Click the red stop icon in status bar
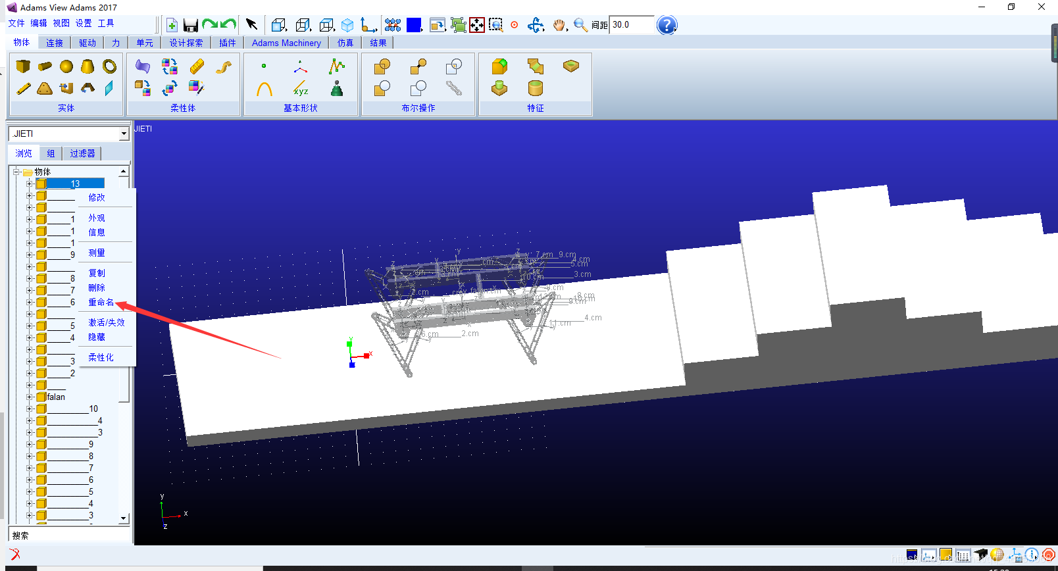The image size is (1058, 571). (1049, 555)
